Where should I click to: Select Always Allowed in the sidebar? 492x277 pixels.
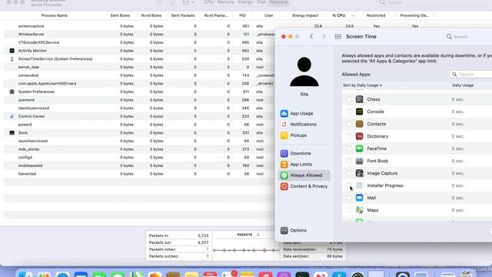(304, 175)
